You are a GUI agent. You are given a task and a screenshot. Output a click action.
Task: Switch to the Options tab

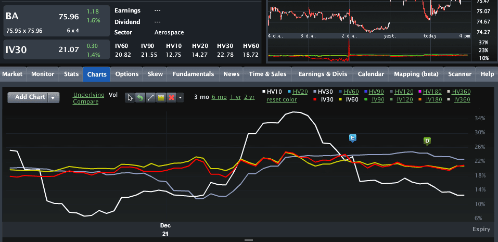point(126,74)
